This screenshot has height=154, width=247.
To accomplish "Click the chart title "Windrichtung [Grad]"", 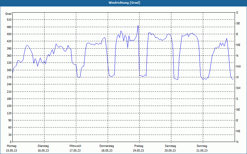I will 124,3.
